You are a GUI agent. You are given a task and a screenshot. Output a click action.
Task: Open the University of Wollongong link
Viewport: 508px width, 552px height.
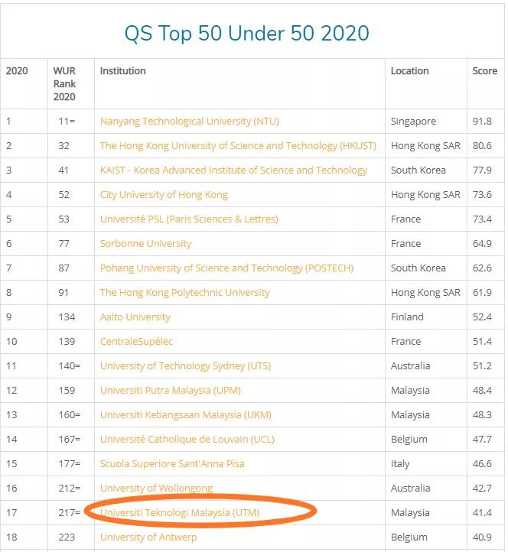click(x=156, y=489)
